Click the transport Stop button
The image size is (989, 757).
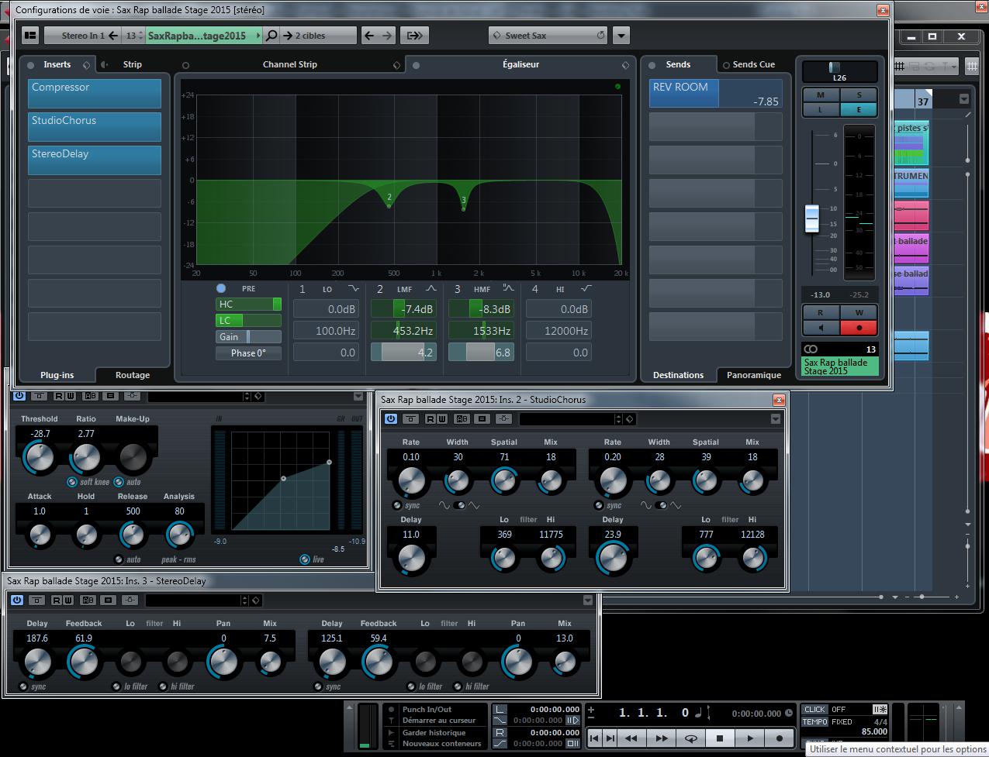click(720, 738)
